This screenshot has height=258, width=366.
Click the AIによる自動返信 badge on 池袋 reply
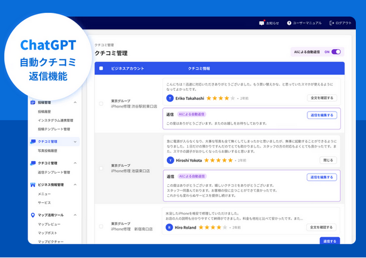(192, 176)
